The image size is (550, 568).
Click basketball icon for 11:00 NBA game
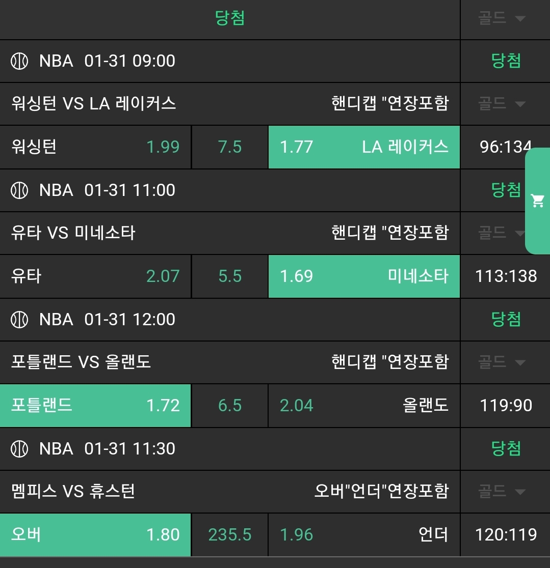(x=19, y=190)
